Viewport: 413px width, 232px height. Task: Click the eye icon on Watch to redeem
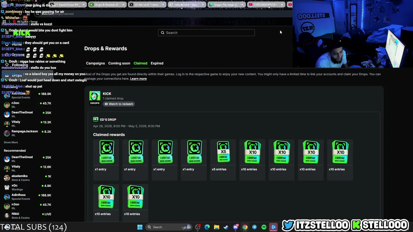point(106,104)
